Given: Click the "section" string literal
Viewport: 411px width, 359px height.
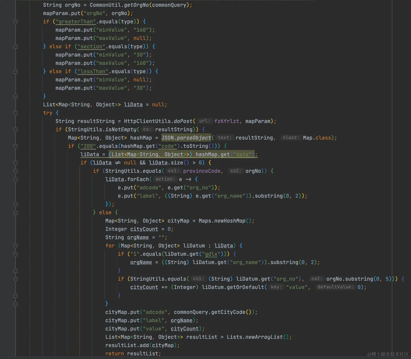Looking at the screenshot, I should 91,47.
